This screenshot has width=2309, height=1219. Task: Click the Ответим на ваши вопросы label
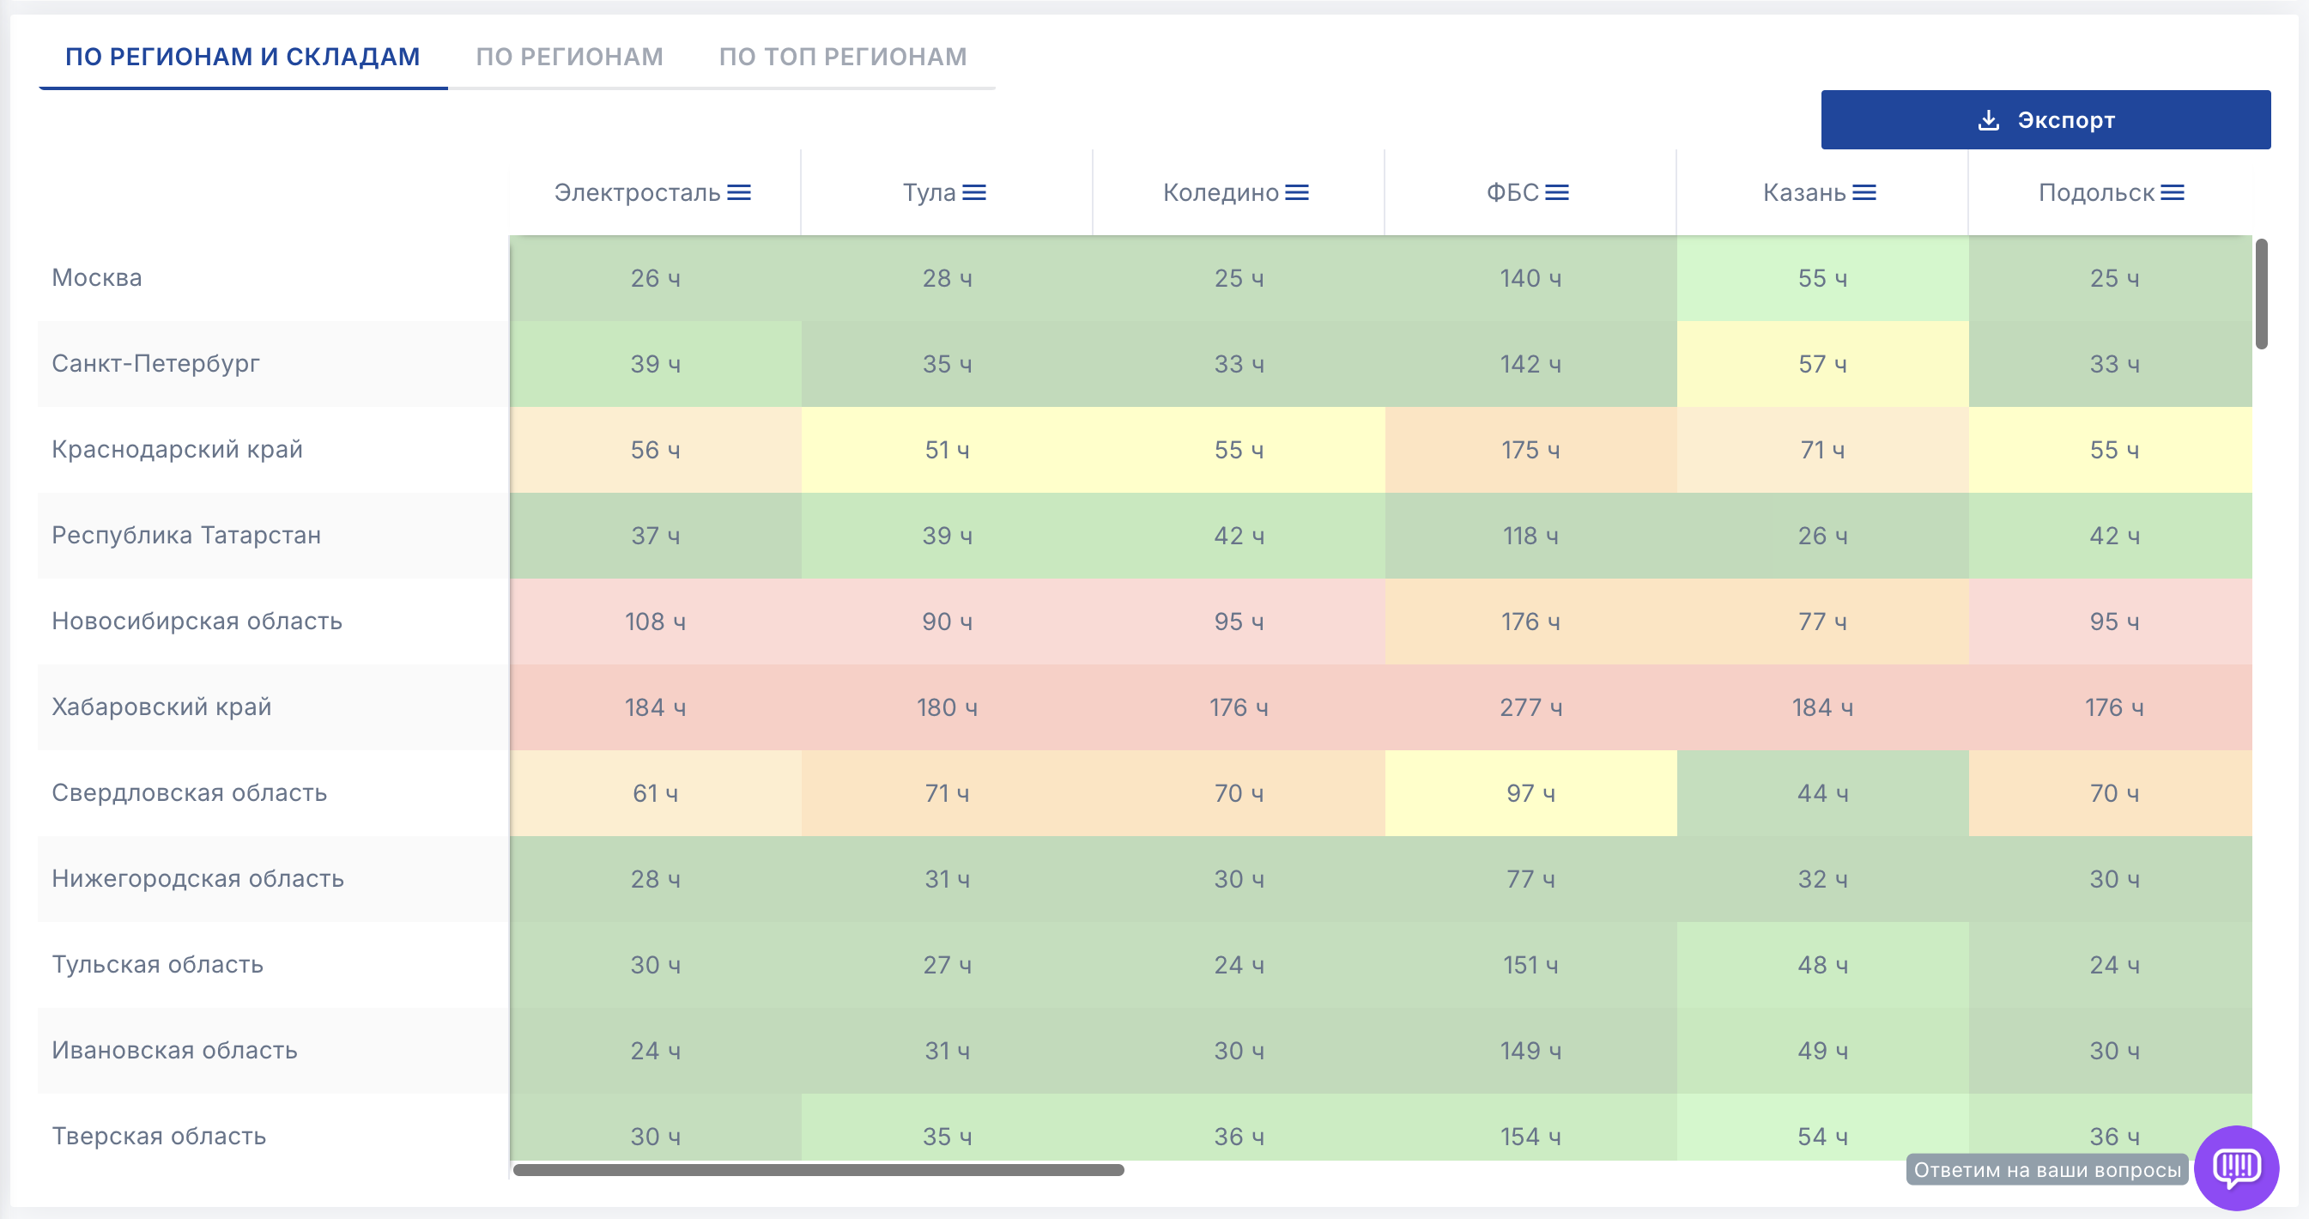(x=2047, y=1170)
